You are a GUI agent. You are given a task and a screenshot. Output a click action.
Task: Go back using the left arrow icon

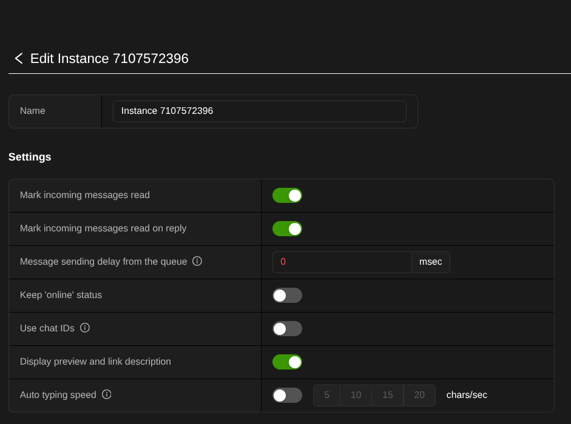click(19, 59)
